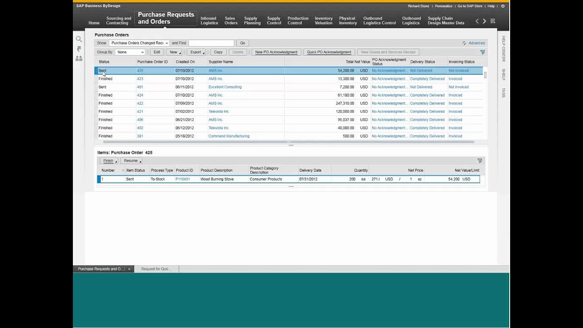Click Quick PO Acknowledgment

tap(329, 52)
